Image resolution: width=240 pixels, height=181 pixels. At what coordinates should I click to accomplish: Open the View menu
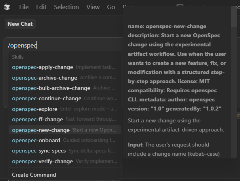pyautogui.click(x=93, y=7)
